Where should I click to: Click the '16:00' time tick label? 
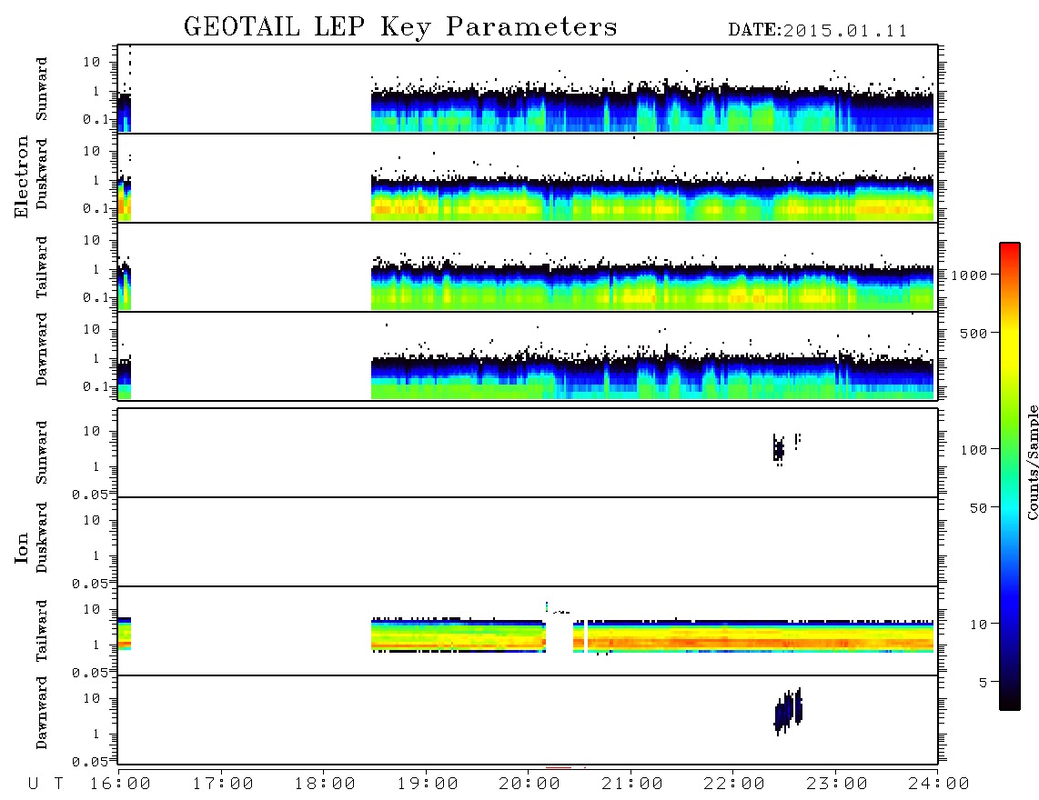coord(120,785)
